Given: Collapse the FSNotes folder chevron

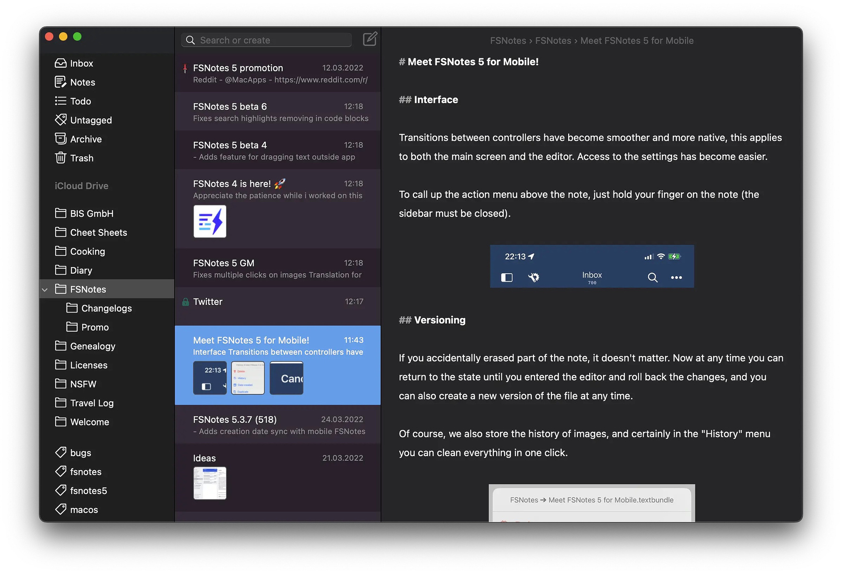Looking at the screenshot, I should click(45, 290).
